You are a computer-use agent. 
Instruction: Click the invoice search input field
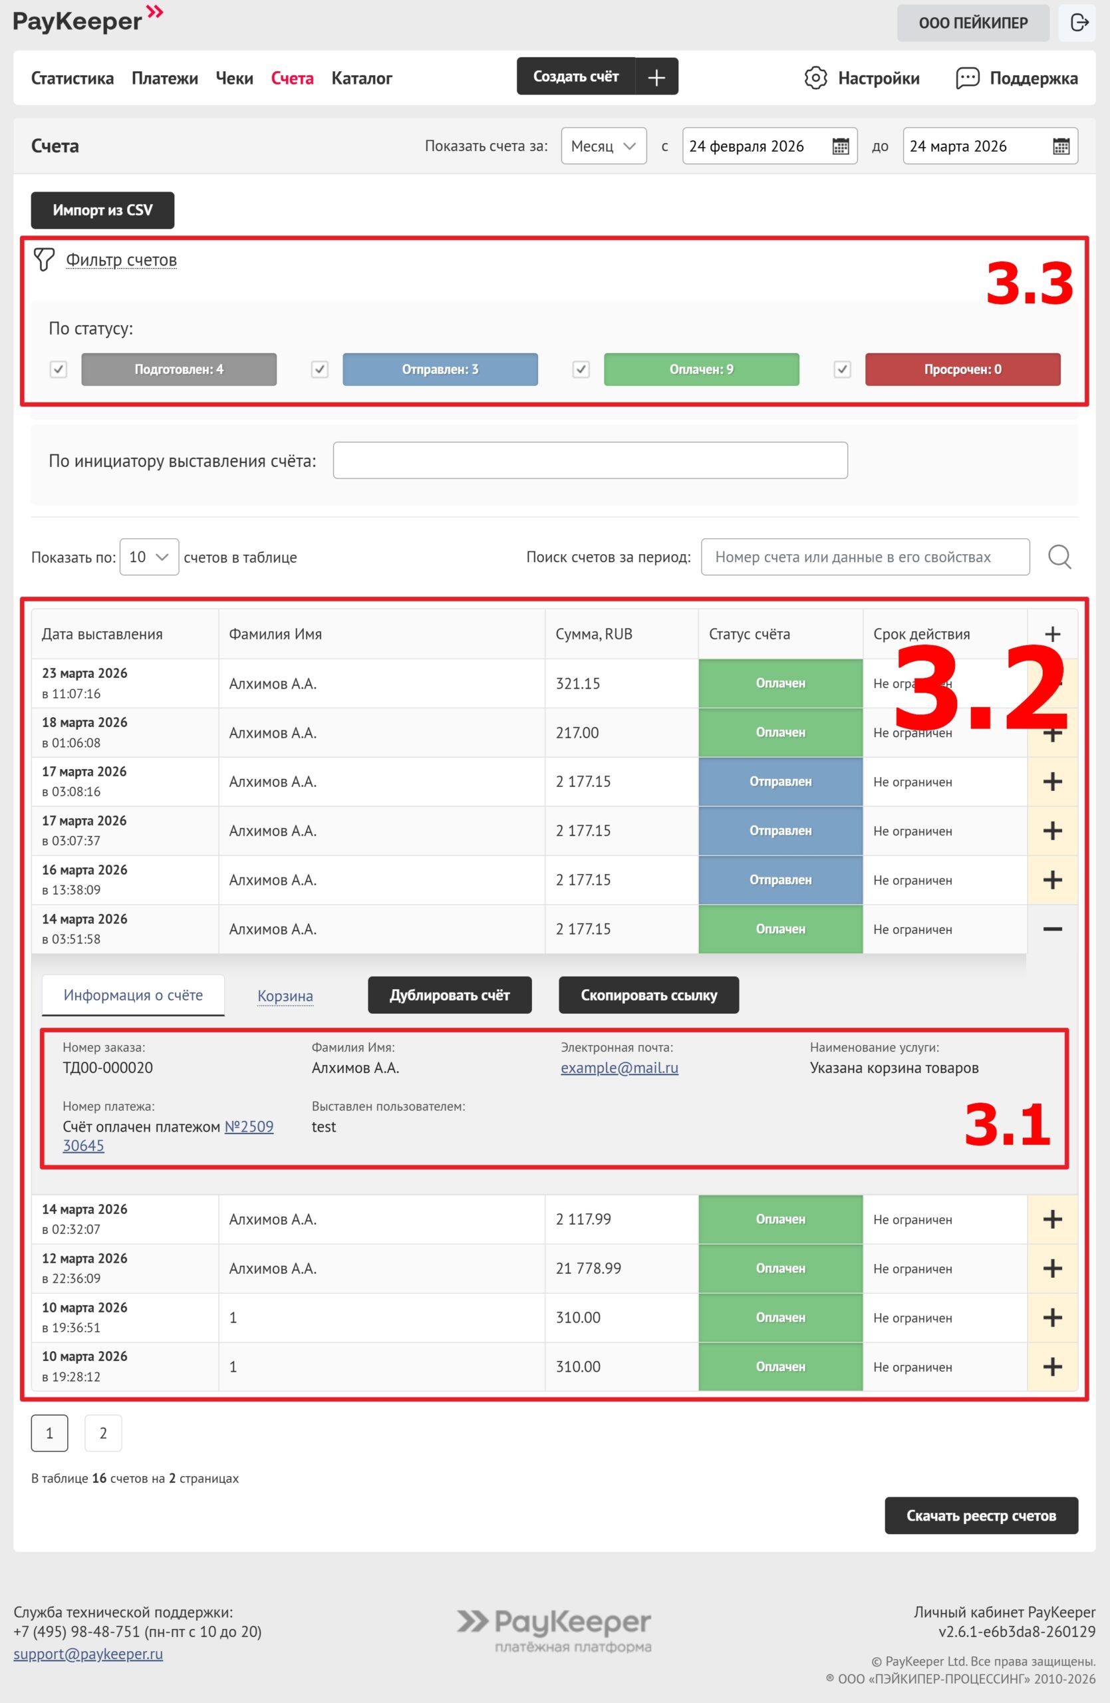(x=865, y=557)
